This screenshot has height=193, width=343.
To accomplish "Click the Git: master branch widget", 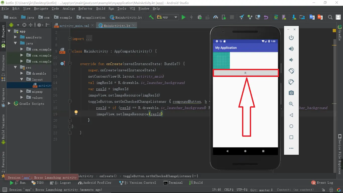I will (261, 190).
